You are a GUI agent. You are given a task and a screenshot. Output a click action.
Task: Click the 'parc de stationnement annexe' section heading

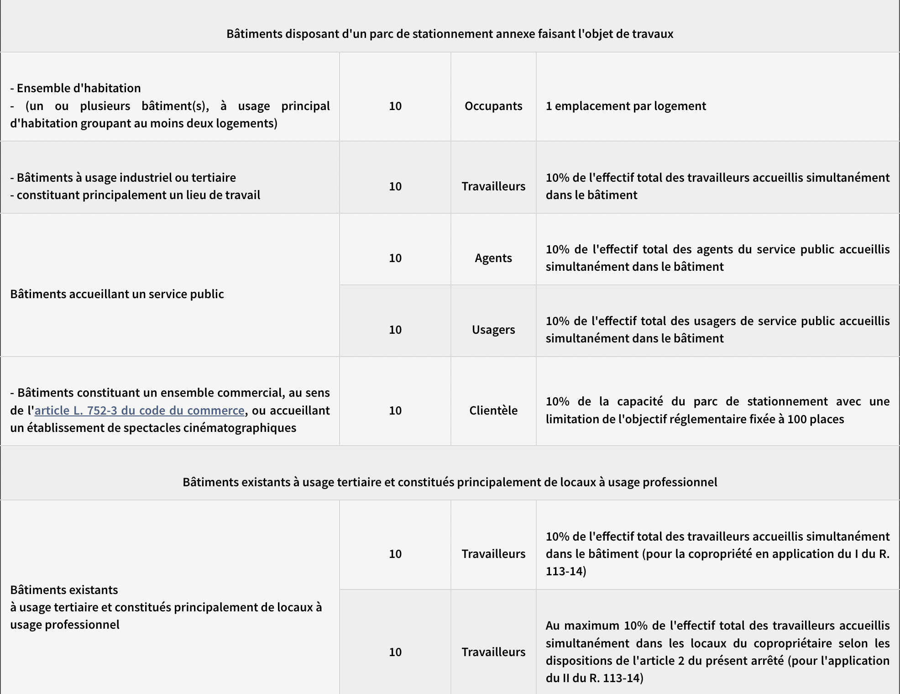pyautogui.click(x=450, y=34)
